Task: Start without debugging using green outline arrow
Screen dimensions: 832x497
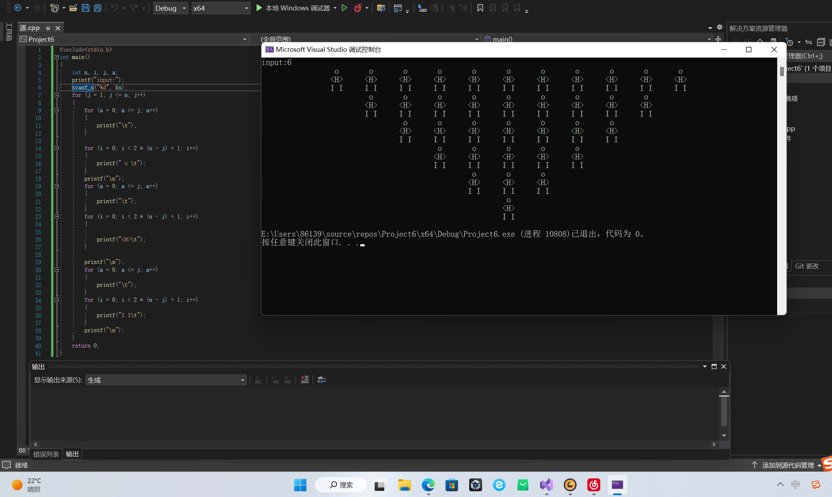Action: (x=344, y=8)
